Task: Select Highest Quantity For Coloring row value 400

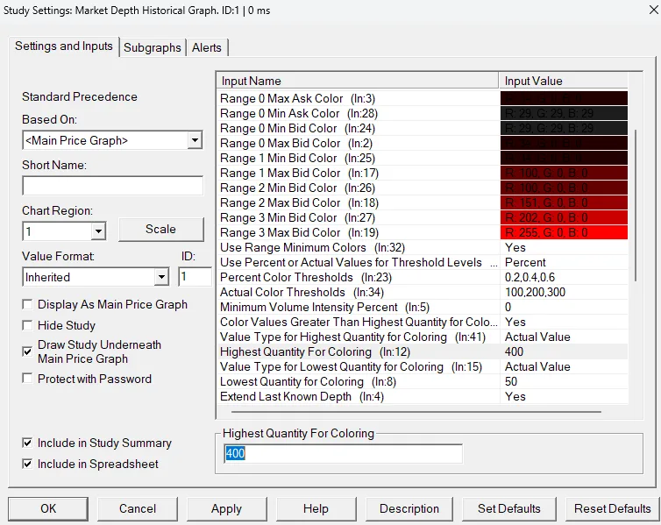Action: pyautogui.click(x=564, y=351)
